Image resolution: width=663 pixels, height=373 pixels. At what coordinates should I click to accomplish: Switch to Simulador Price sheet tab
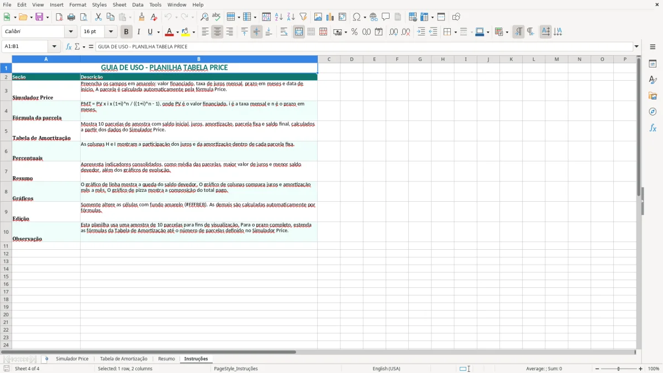coord(72,359)
